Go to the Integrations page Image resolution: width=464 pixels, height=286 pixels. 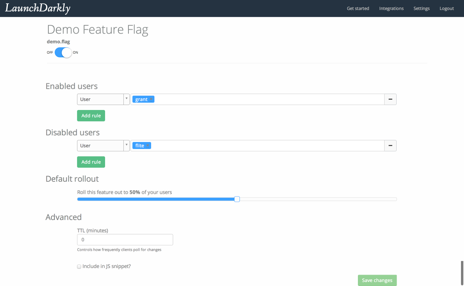click(391, 8)
